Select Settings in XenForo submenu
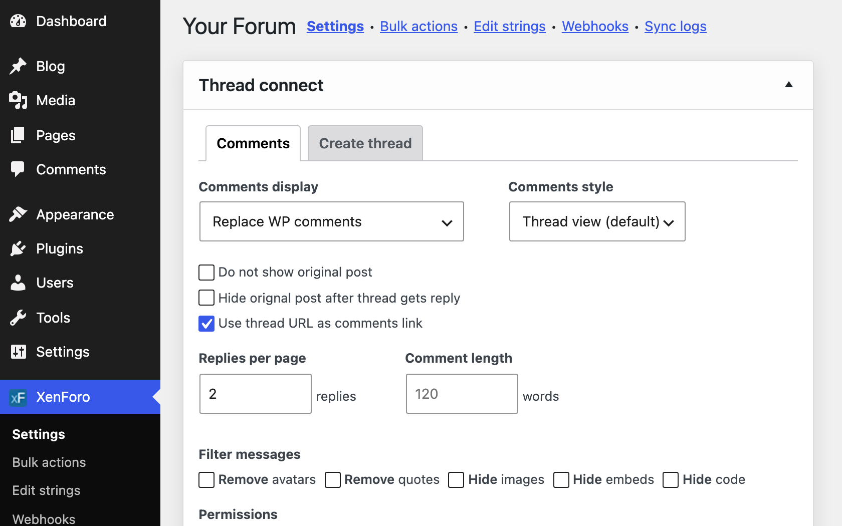 coord(39,434)
